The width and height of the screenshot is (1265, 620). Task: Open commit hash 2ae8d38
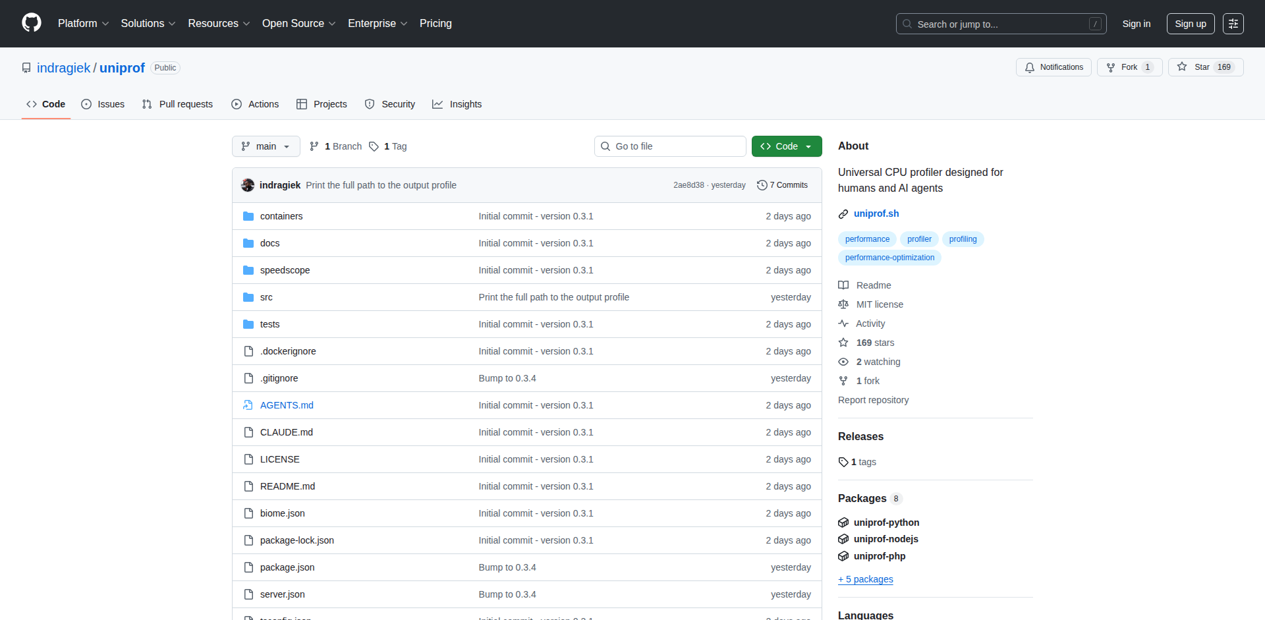tap(689, 185)
